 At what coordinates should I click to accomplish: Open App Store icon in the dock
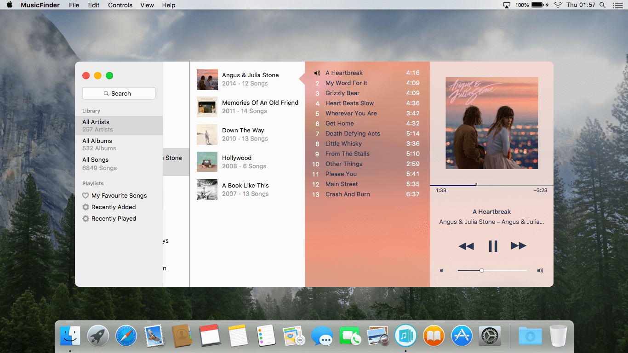pos(462,336)
